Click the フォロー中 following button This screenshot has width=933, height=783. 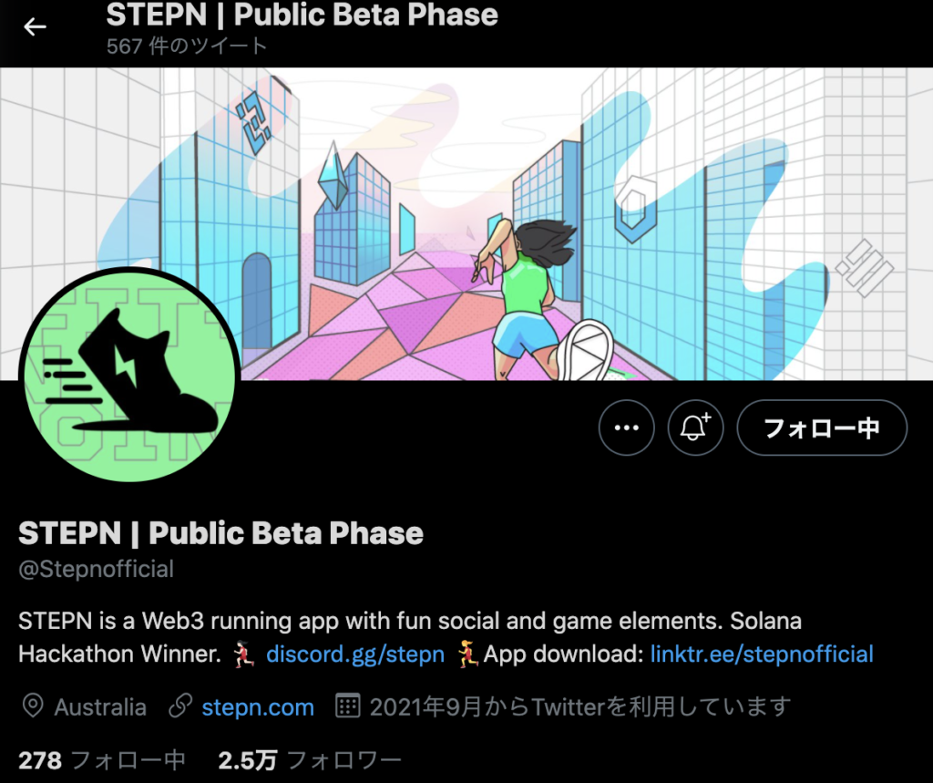point(822,428)
